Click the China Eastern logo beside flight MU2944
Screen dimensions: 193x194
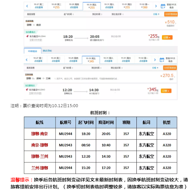[x=28, y=36]
